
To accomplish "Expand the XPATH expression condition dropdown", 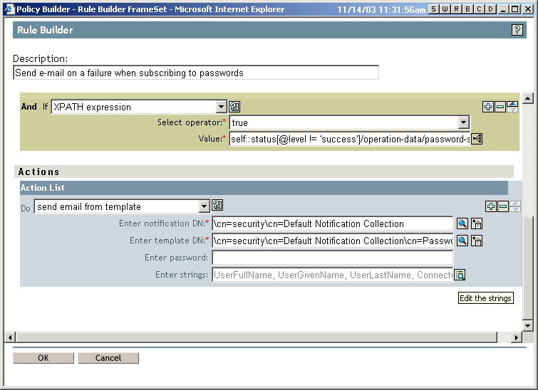I will point(222,107).
